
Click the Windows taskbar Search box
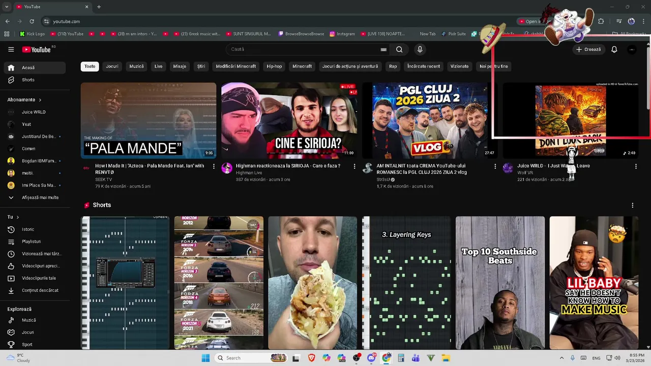[x=252, y=358]
